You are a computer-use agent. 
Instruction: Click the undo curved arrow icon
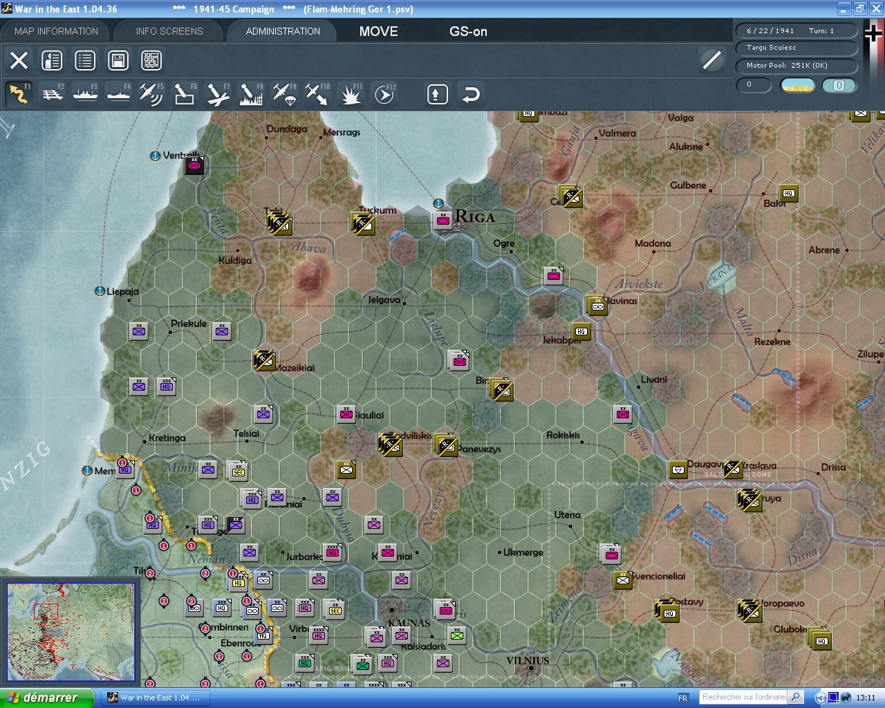(470, 94)
